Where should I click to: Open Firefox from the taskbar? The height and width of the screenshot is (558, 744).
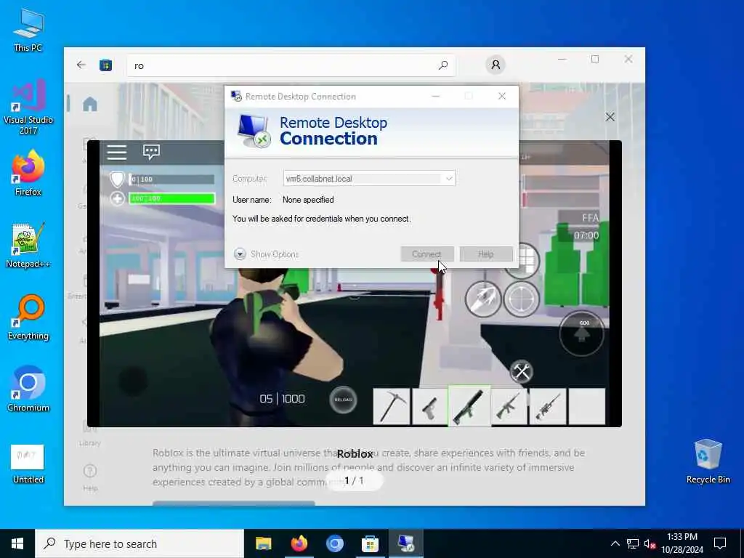pos(299,543)
